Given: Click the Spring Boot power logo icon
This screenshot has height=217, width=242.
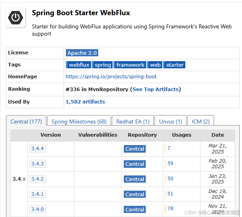Looking at the screenshot, I should point(16,18).
